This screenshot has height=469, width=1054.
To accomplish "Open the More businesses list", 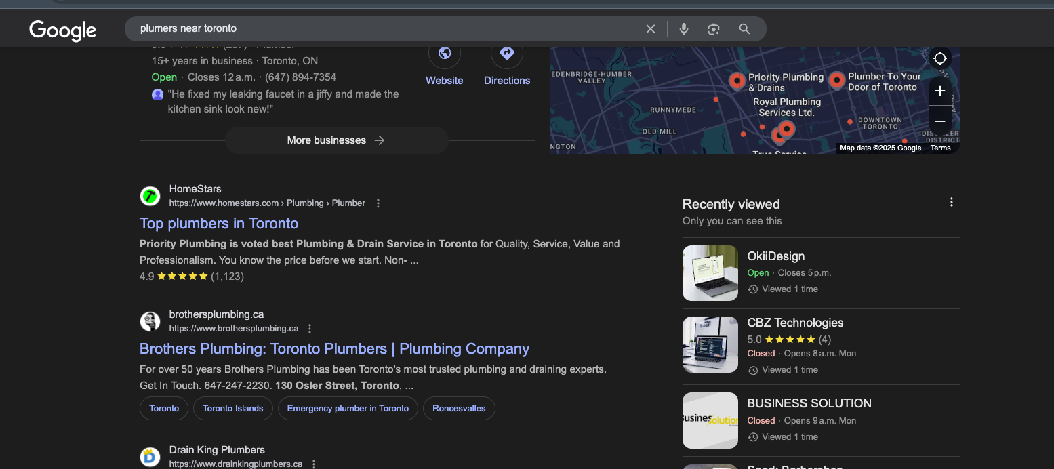I will click(x=336, y=140).
